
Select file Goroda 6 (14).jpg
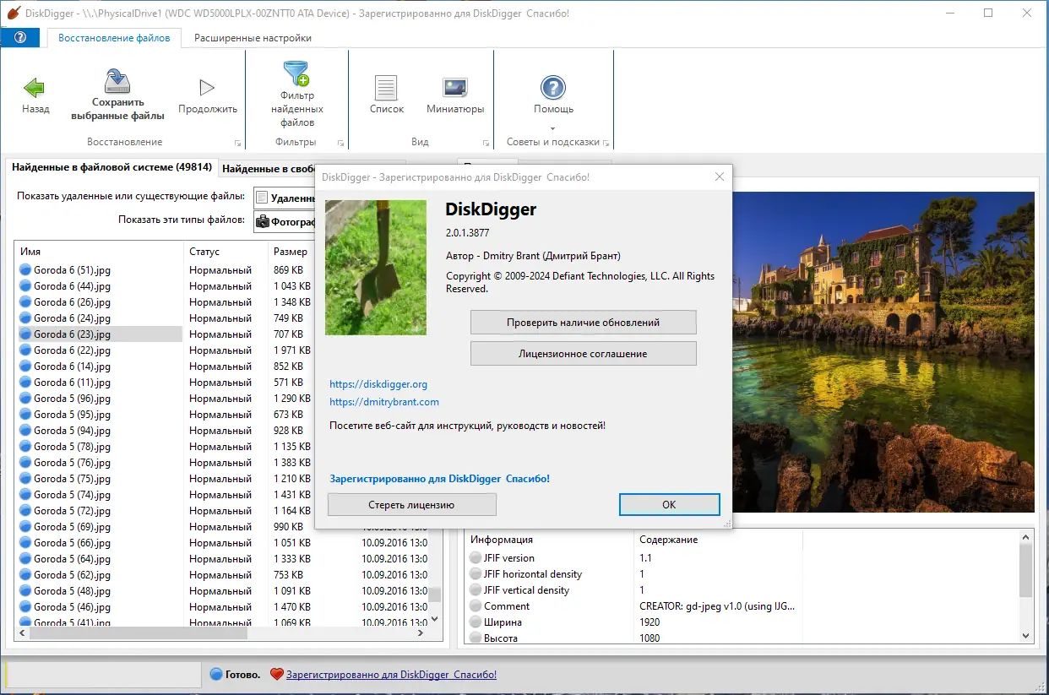(72, 367)
